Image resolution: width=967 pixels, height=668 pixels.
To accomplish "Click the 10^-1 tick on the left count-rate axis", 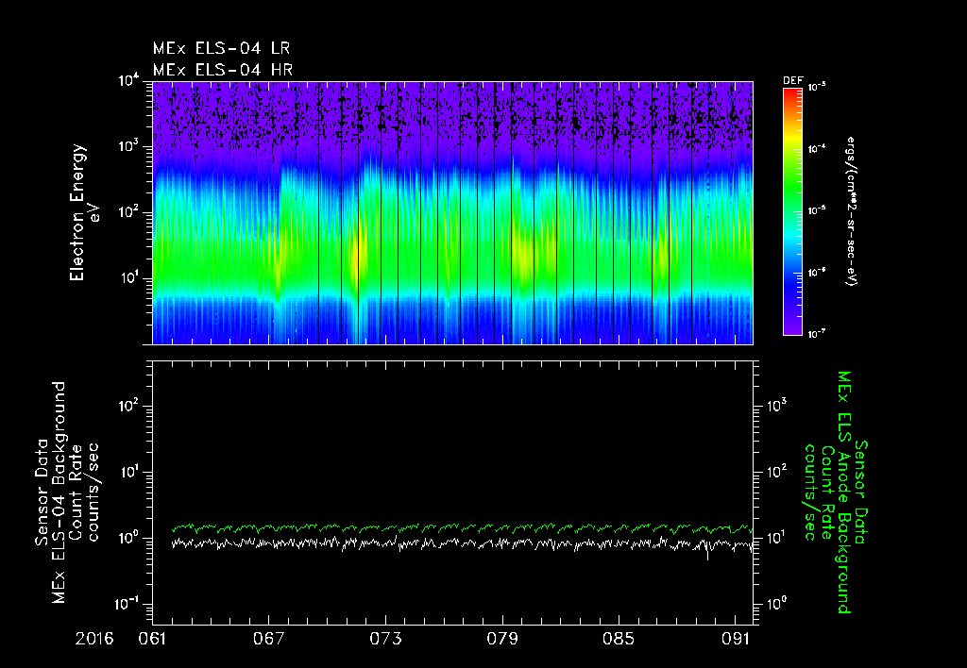I will [127, 605].
